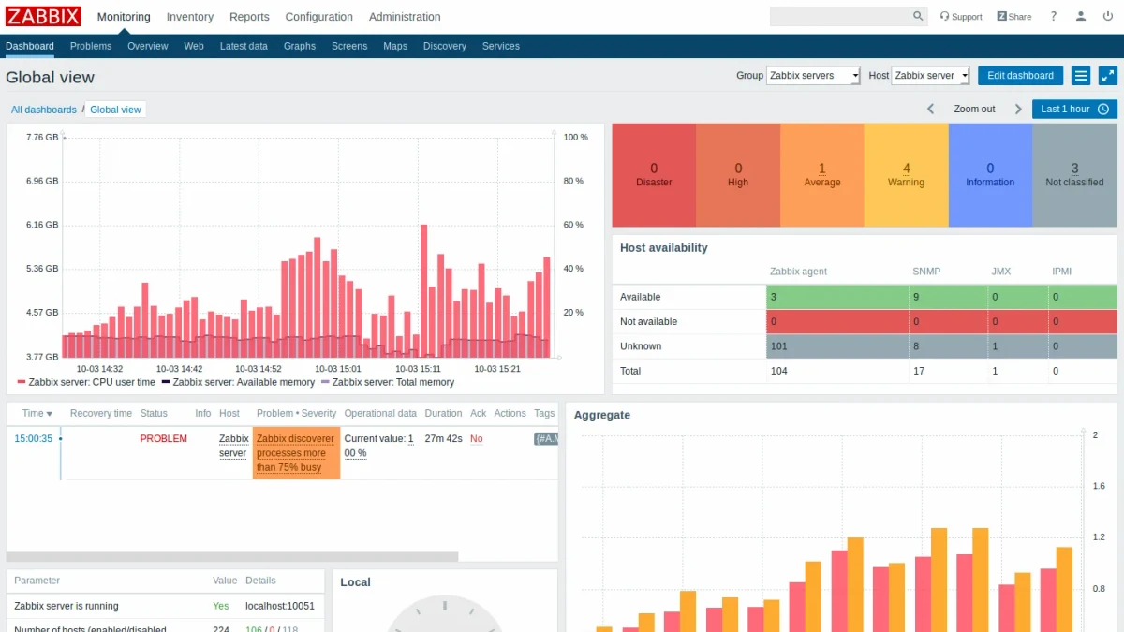Click the Edit dashboard button

click(x=1021, y=76)
